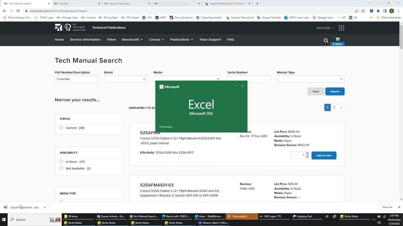Viewport: 403px width, 226px height.
Task: Check the Current status filter
Action: (61, 128)
